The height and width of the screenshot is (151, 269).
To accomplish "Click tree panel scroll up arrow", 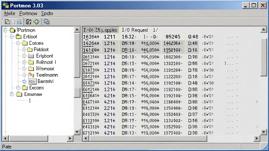I will tap(77, 30).
